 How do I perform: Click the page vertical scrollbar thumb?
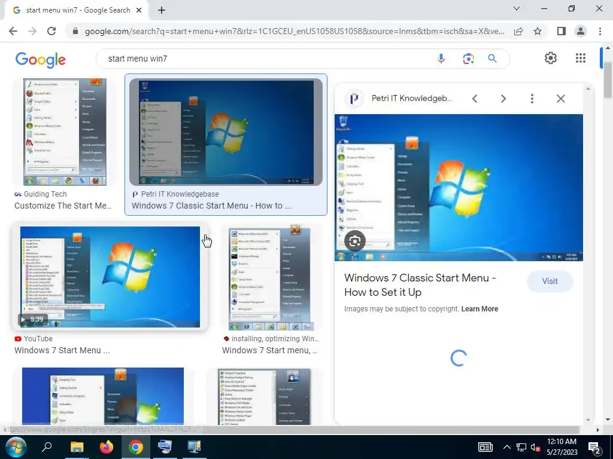[608, 79]
